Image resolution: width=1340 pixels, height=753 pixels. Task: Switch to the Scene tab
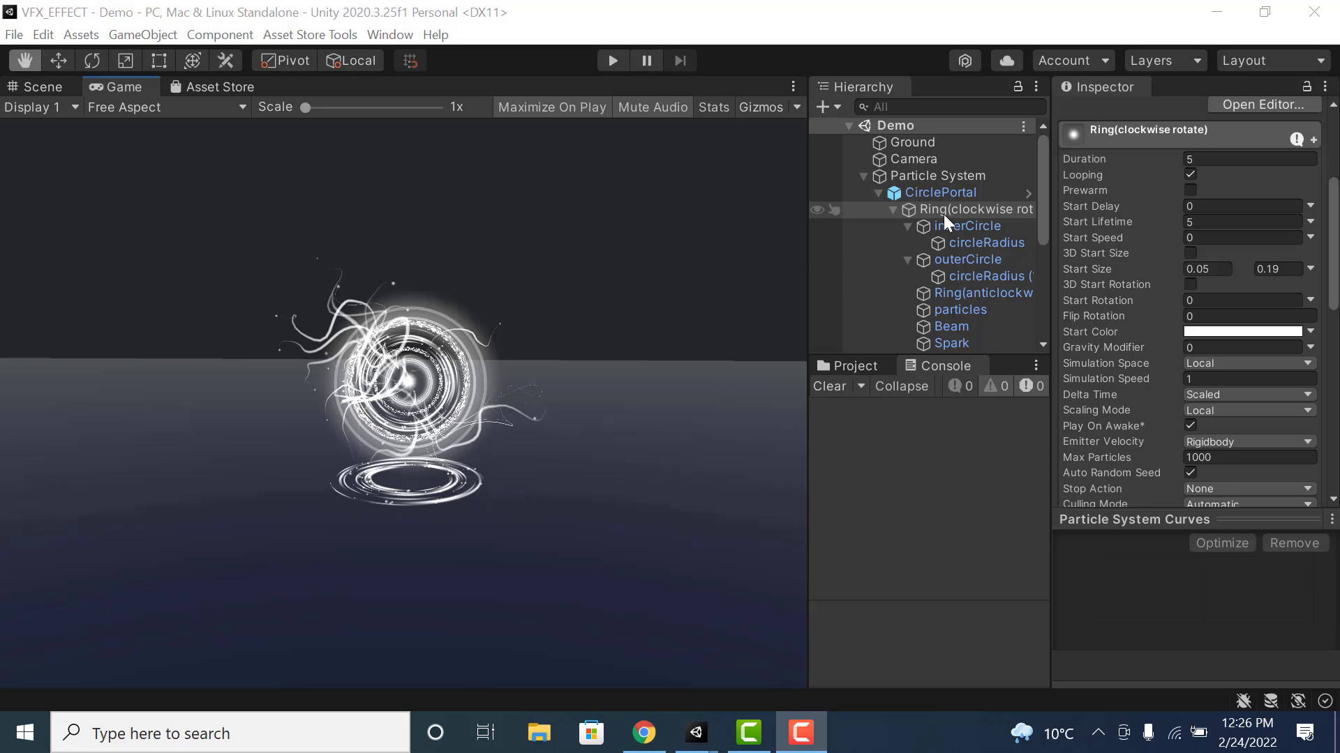coord(36,87)
